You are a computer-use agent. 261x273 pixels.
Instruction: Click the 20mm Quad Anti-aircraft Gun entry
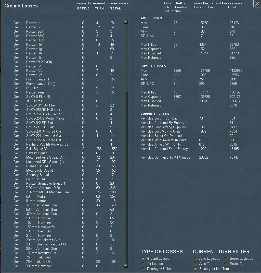point(48,244)
